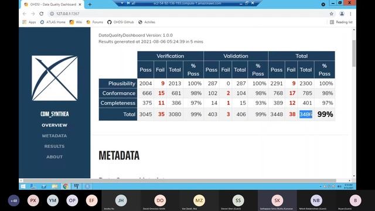The height and width of the screenshot is (211, 375).
Task: Open Chrome from the taskbar
Action: [x=65, y=186]
